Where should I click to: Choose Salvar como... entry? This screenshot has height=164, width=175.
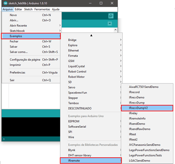pos(31,52)
